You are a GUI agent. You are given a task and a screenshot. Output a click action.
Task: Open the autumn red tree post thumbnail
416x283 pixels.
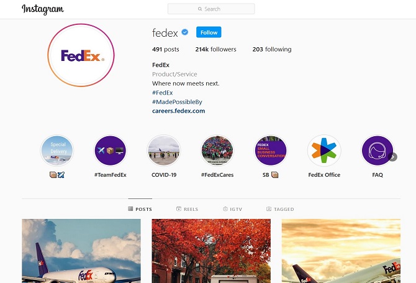point(211,251)
